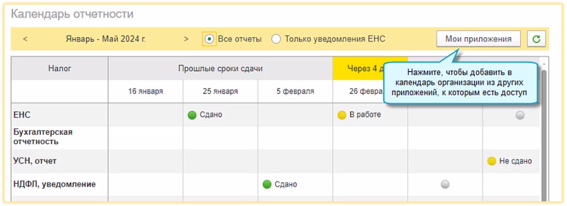Select Только уведомления ЕНС radio button

[276, 39]
